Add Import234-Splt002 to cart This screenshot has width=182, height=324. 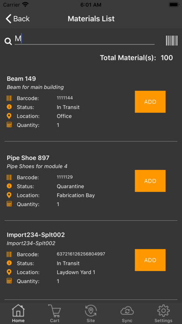pos(150,260)
